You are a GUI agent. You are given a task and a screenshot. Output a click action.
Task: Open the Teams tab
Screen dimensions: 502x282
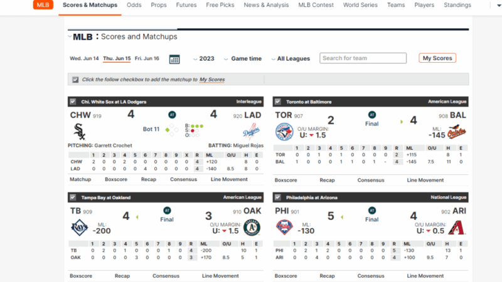[x=396, y=5]
